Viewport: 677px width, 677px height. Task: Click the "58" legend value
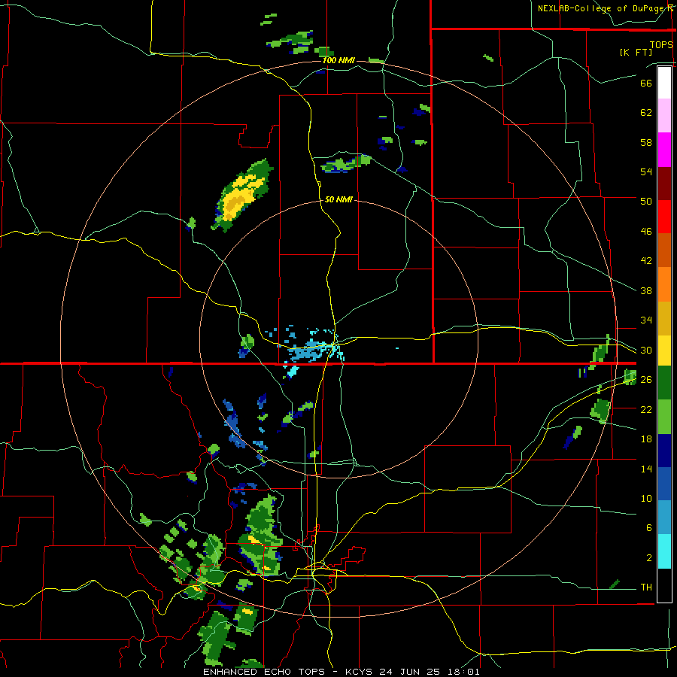point(646,142)
